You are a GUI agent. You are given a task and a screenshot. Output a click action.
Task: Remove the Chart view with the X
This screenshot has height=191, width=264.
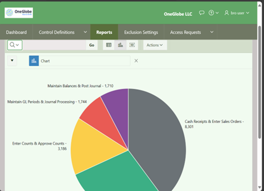coord(136,60)
